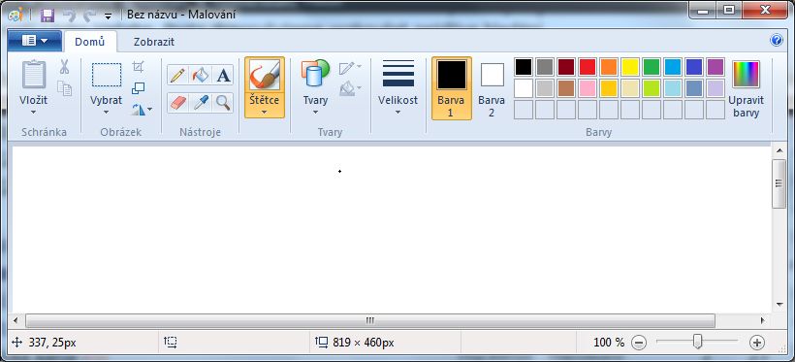Expand the Štětce brushes dropdown arrow
The width and height of the screenshot is (795, 362).
[x=265, y=112]
